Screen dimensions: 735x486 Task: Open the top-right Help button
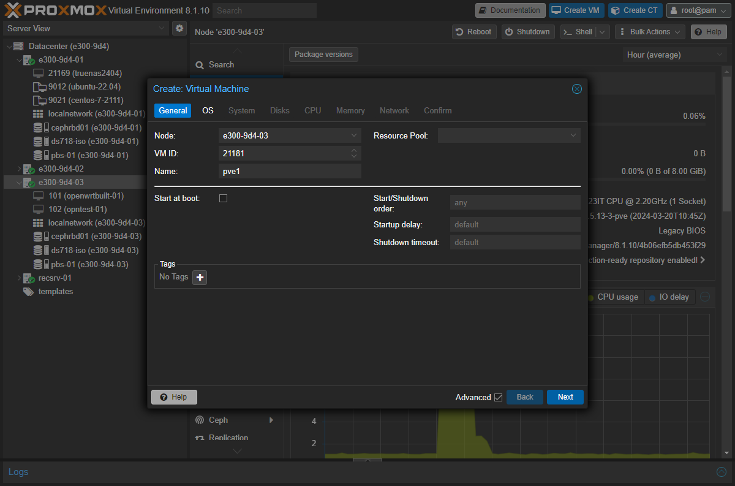pos(709,32)
